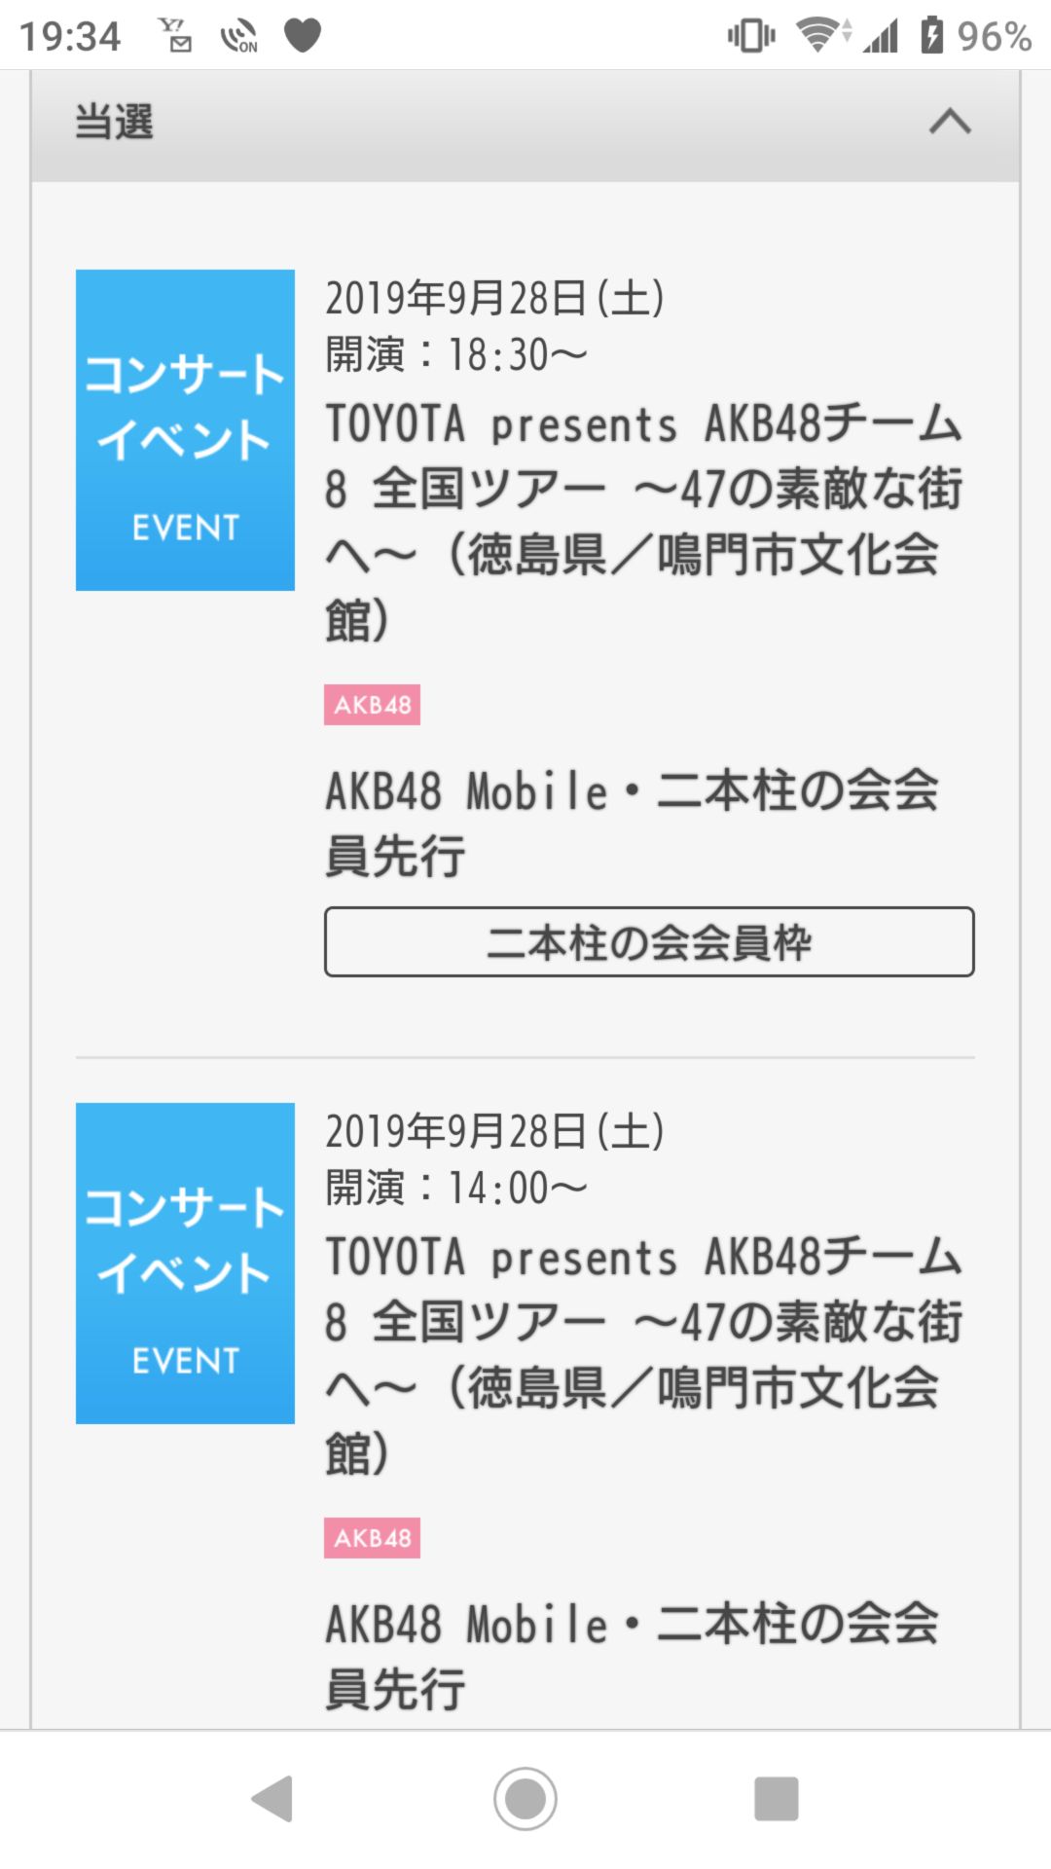Collapse the 当選 section chevron

950,123
